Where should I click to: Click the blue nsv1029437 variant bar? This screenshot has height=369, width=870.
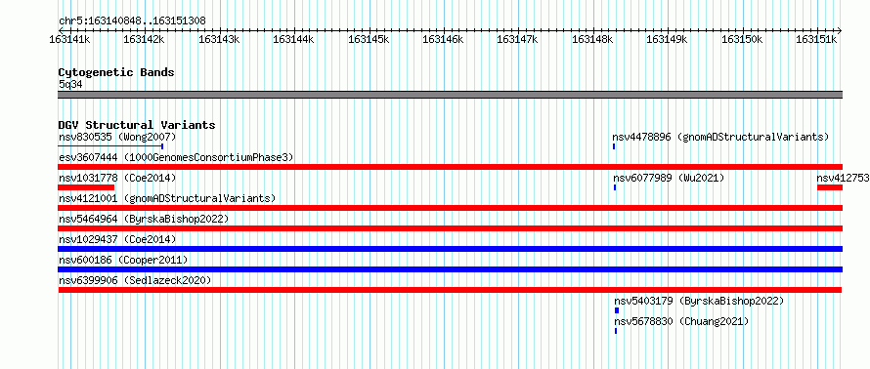coord(450,249)
